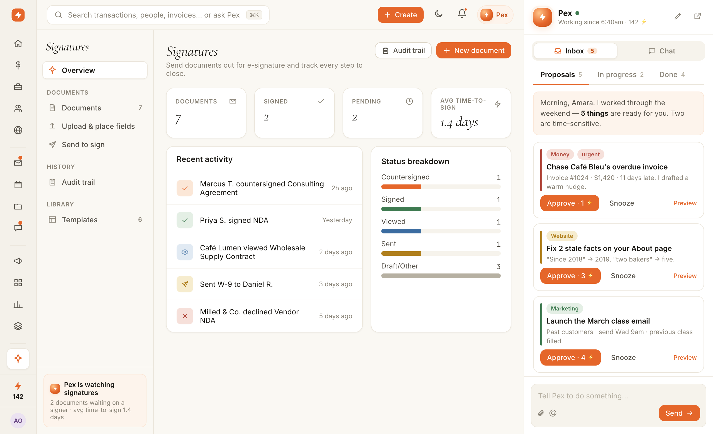
Task: Open the AO user avatar
Action: point(18,420)
